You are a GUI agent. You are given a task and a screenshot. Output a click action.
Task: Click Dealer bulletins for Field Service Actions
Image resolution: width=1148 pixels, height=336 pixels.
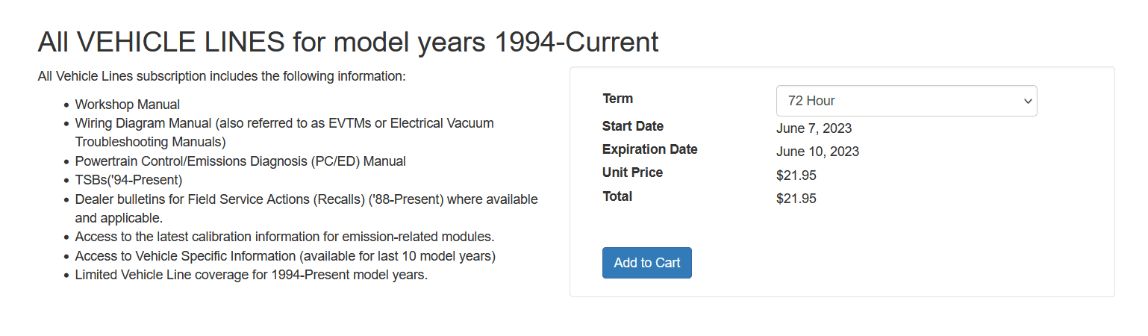pyautogui.click(x=306, y=200)
